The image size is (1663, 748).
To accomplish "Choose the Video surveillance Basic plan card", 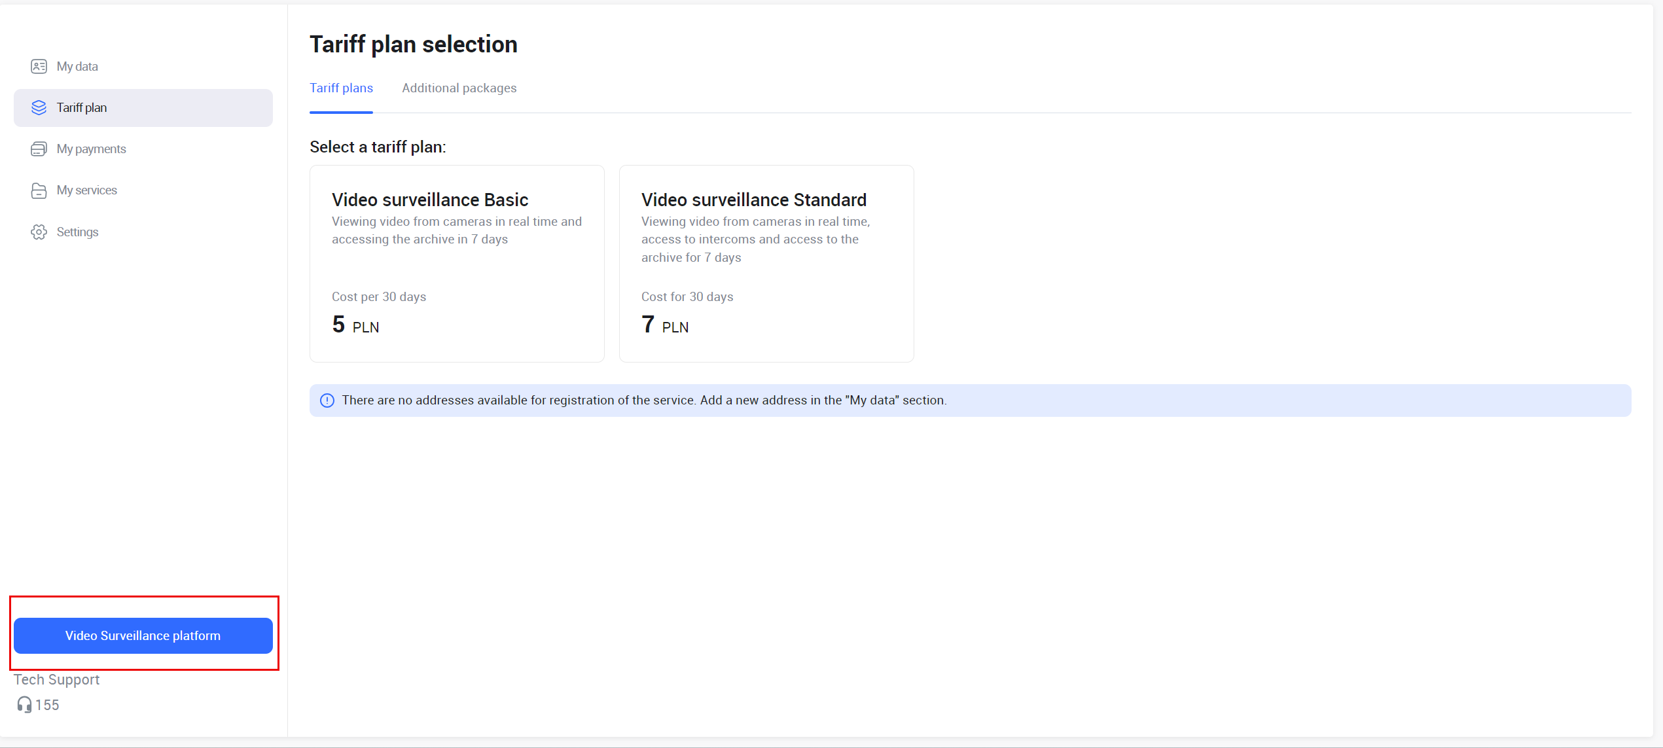I will pos(457,263).
